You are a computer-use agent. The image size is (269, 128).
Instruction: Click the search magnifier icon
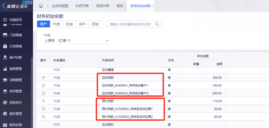pyautogui.click(x=157, y=24)
